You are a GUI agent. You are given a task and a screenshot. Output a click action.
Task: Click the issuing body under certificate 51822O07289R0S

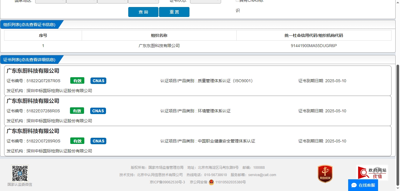pyautogui.click(x=59, y=151)
